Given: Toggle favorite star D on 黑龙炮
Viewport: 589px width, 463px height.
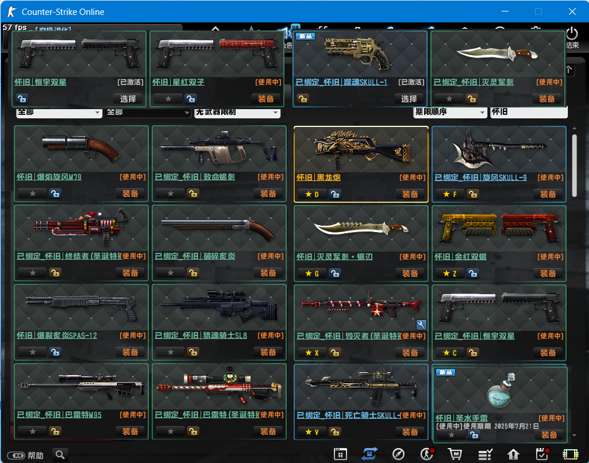Looking at the screenshot, I should point(312,194).
